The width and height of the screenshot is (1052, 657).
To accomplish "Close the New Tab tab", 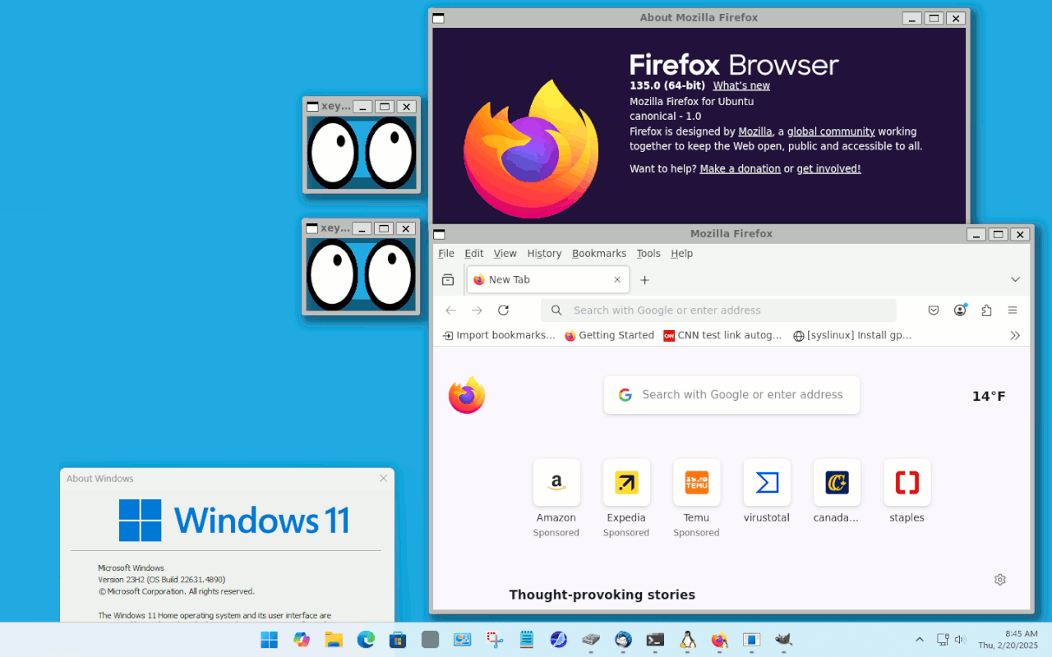I will (617, 280).
